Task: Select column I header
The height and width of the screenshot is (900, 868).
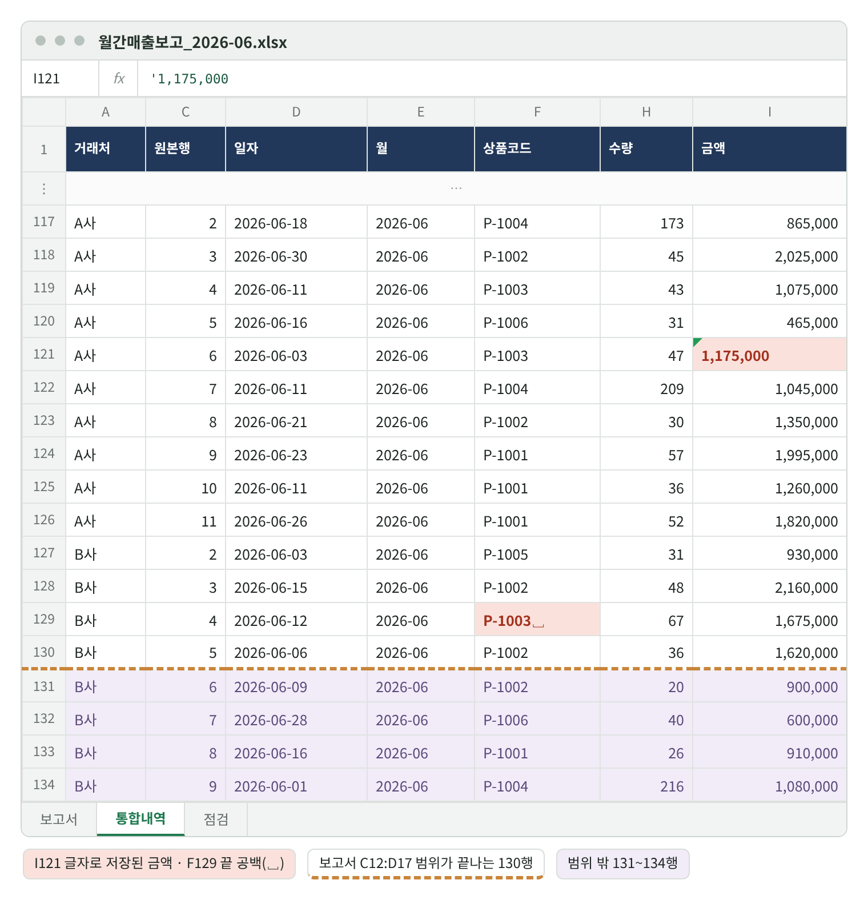Action: point(770,112)
